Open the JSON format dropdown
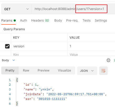Screen dimensions: 115x107 (87, 71)
